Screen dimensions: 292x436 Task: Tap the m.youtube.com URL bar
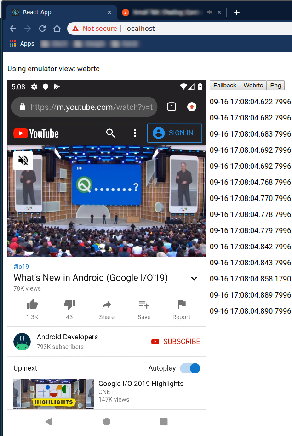(85, 107)
